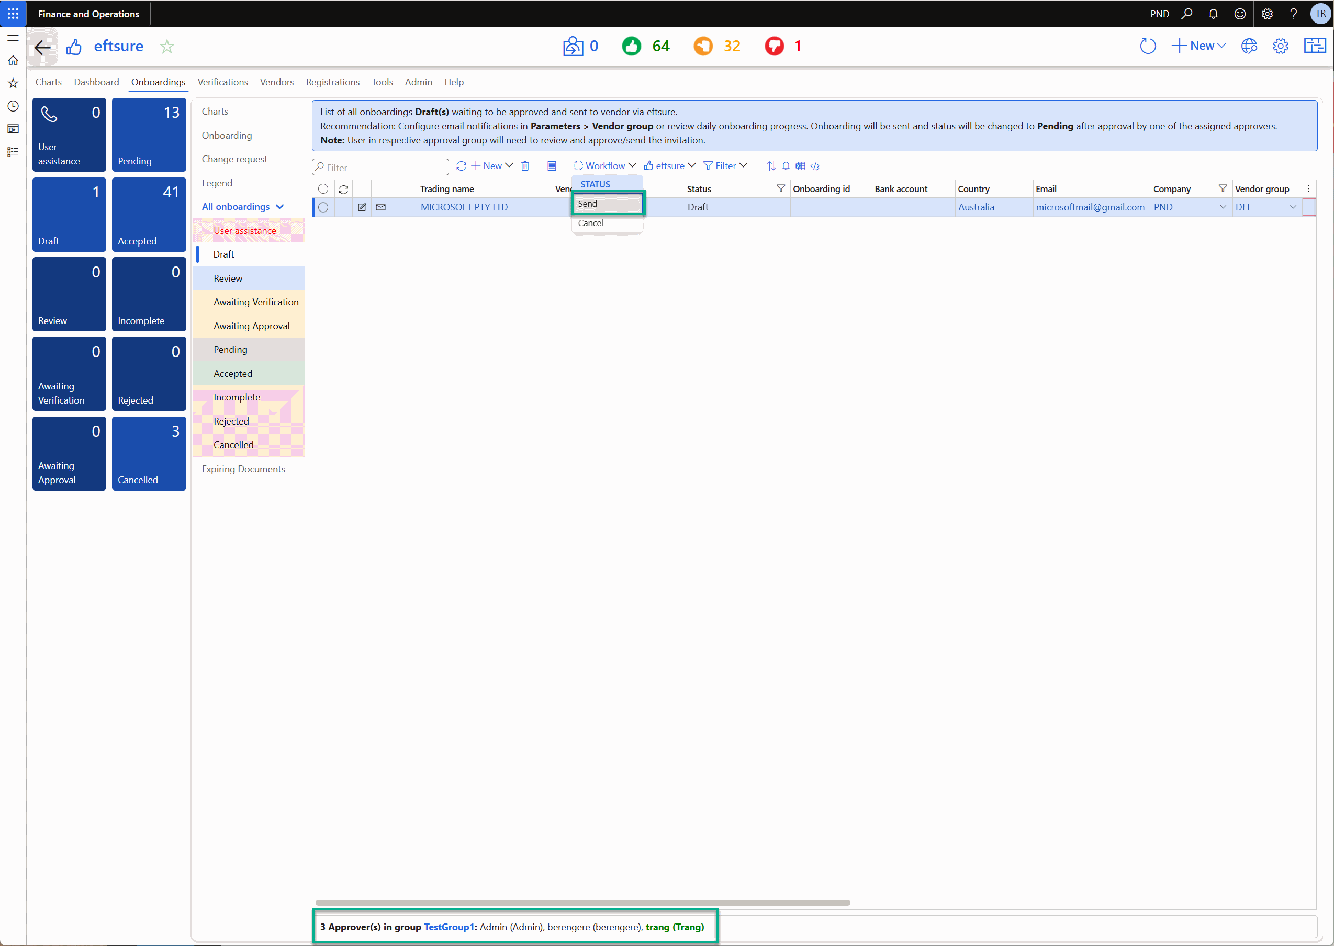
Task: Expand the navigation pane hamburger icon
Action: click(x=13, y=38)
